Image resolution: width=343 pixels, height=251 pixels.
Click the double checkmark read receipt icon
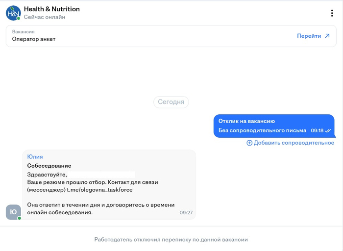pyautogui.click(x=328, y=131)
